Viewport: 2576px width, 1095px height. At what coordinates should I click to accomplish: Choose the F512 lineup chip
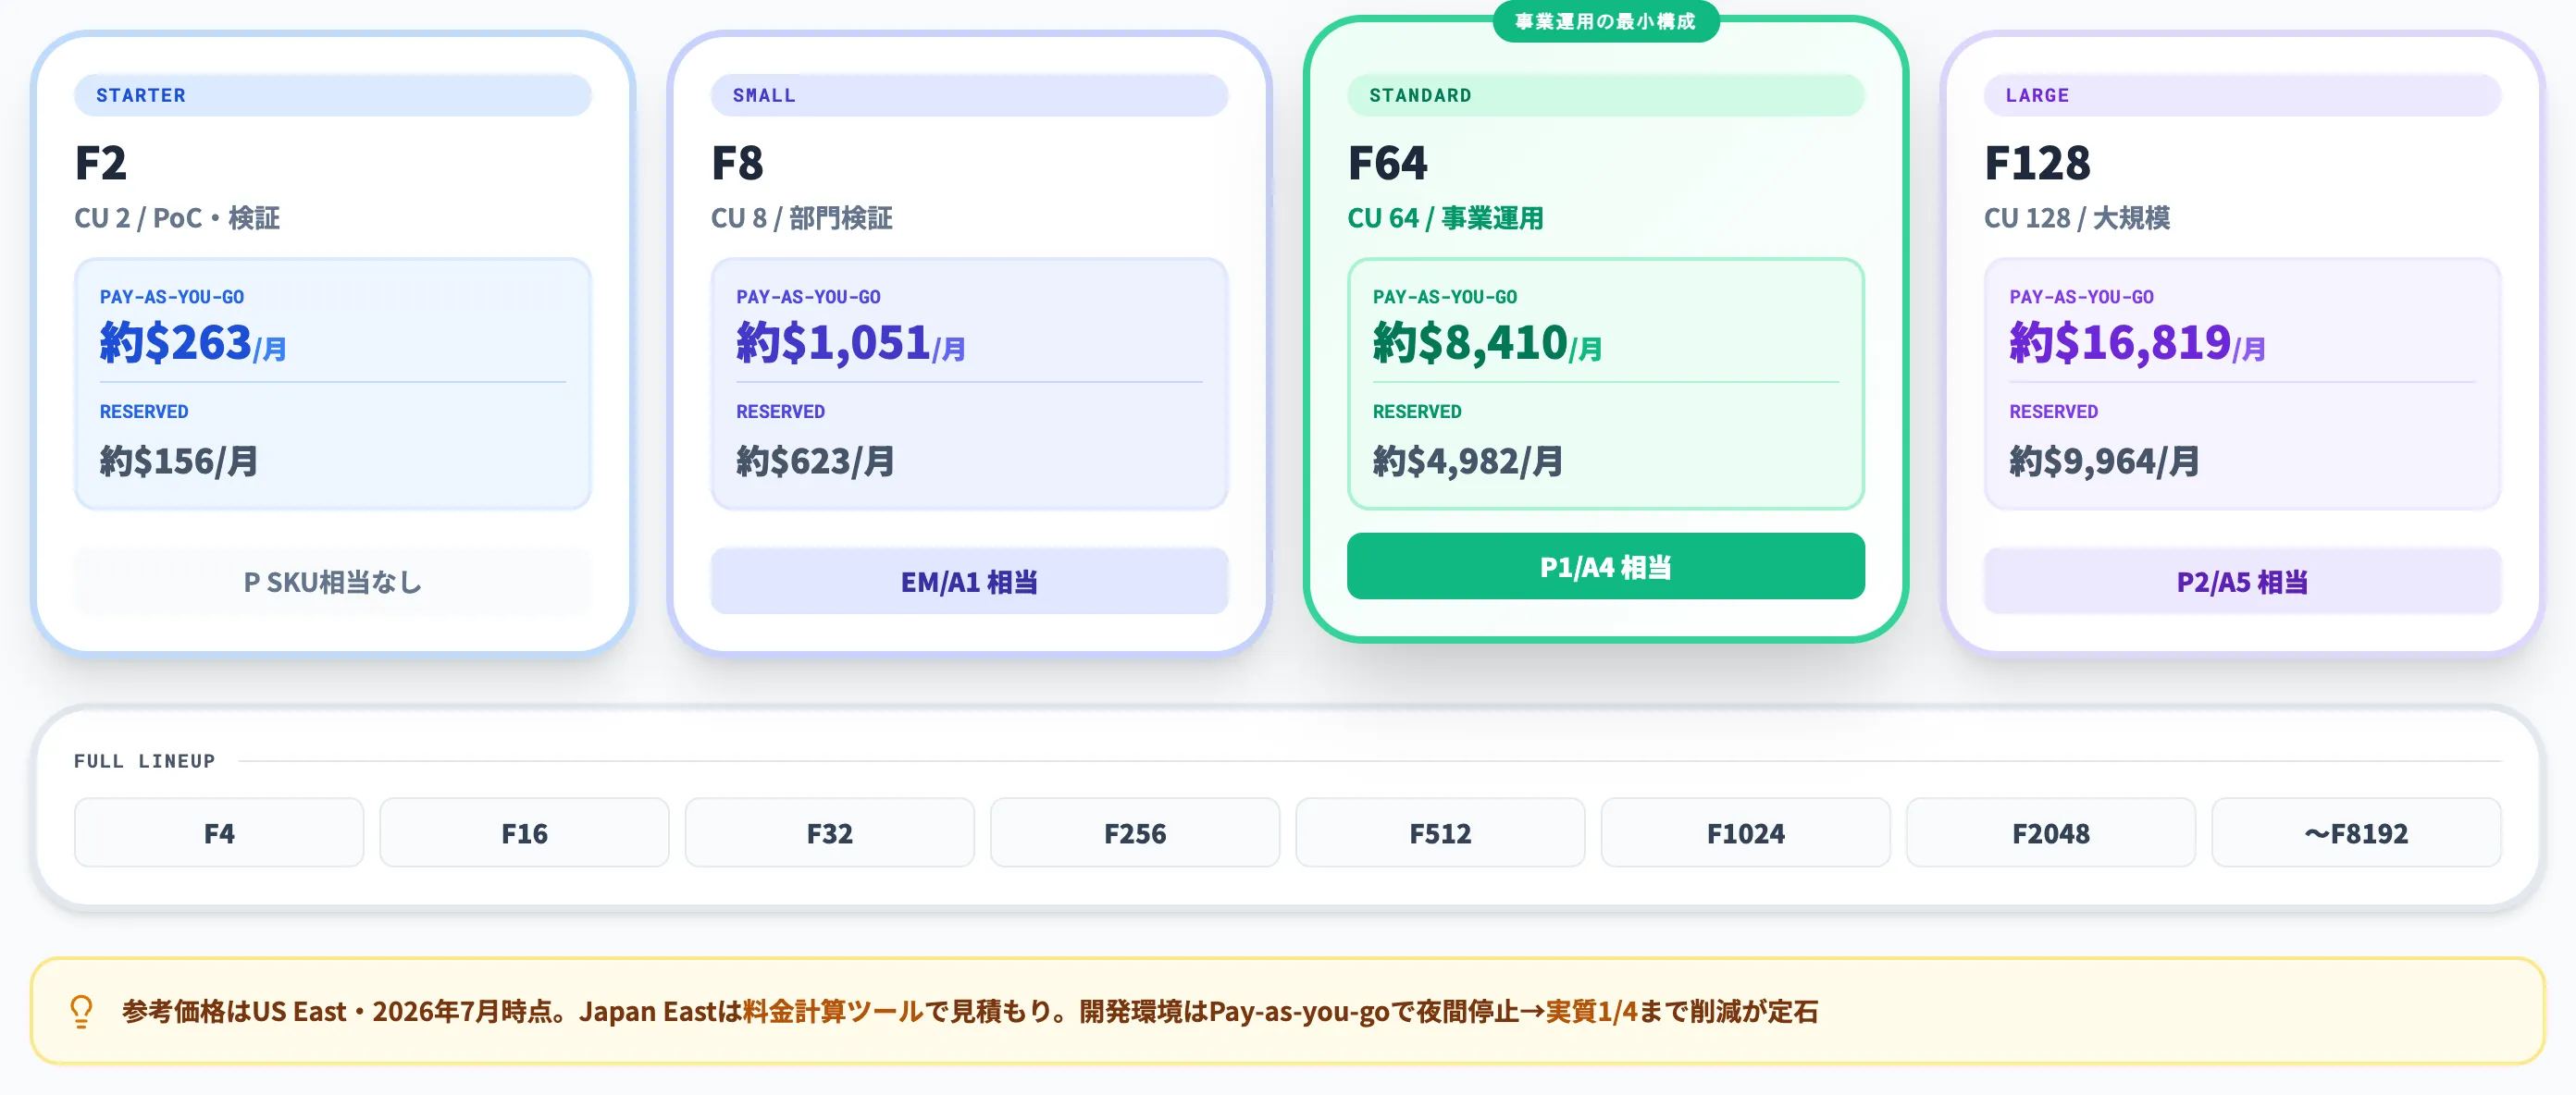pyautogui.click(x=1440, y=832)
